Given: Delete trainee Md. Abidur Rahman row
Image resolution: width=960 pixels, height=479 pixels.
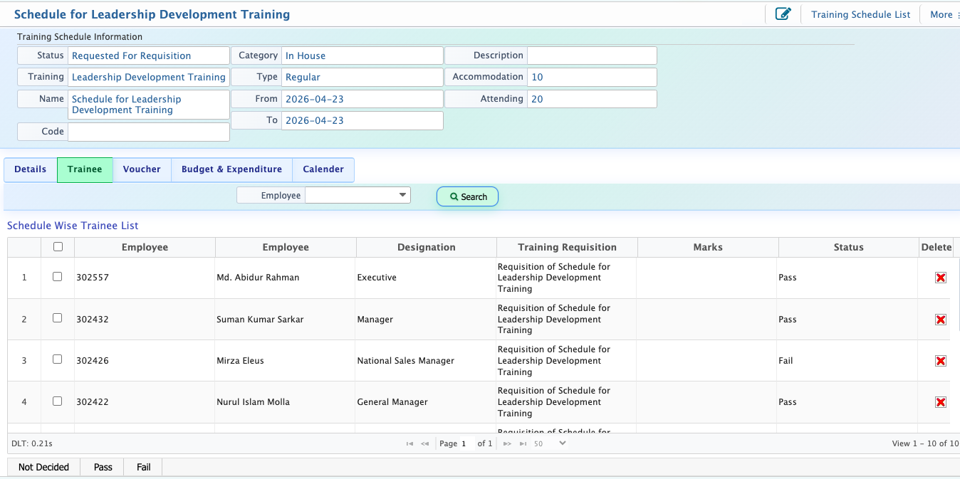Looking at the screenshot, I should 940,278.
